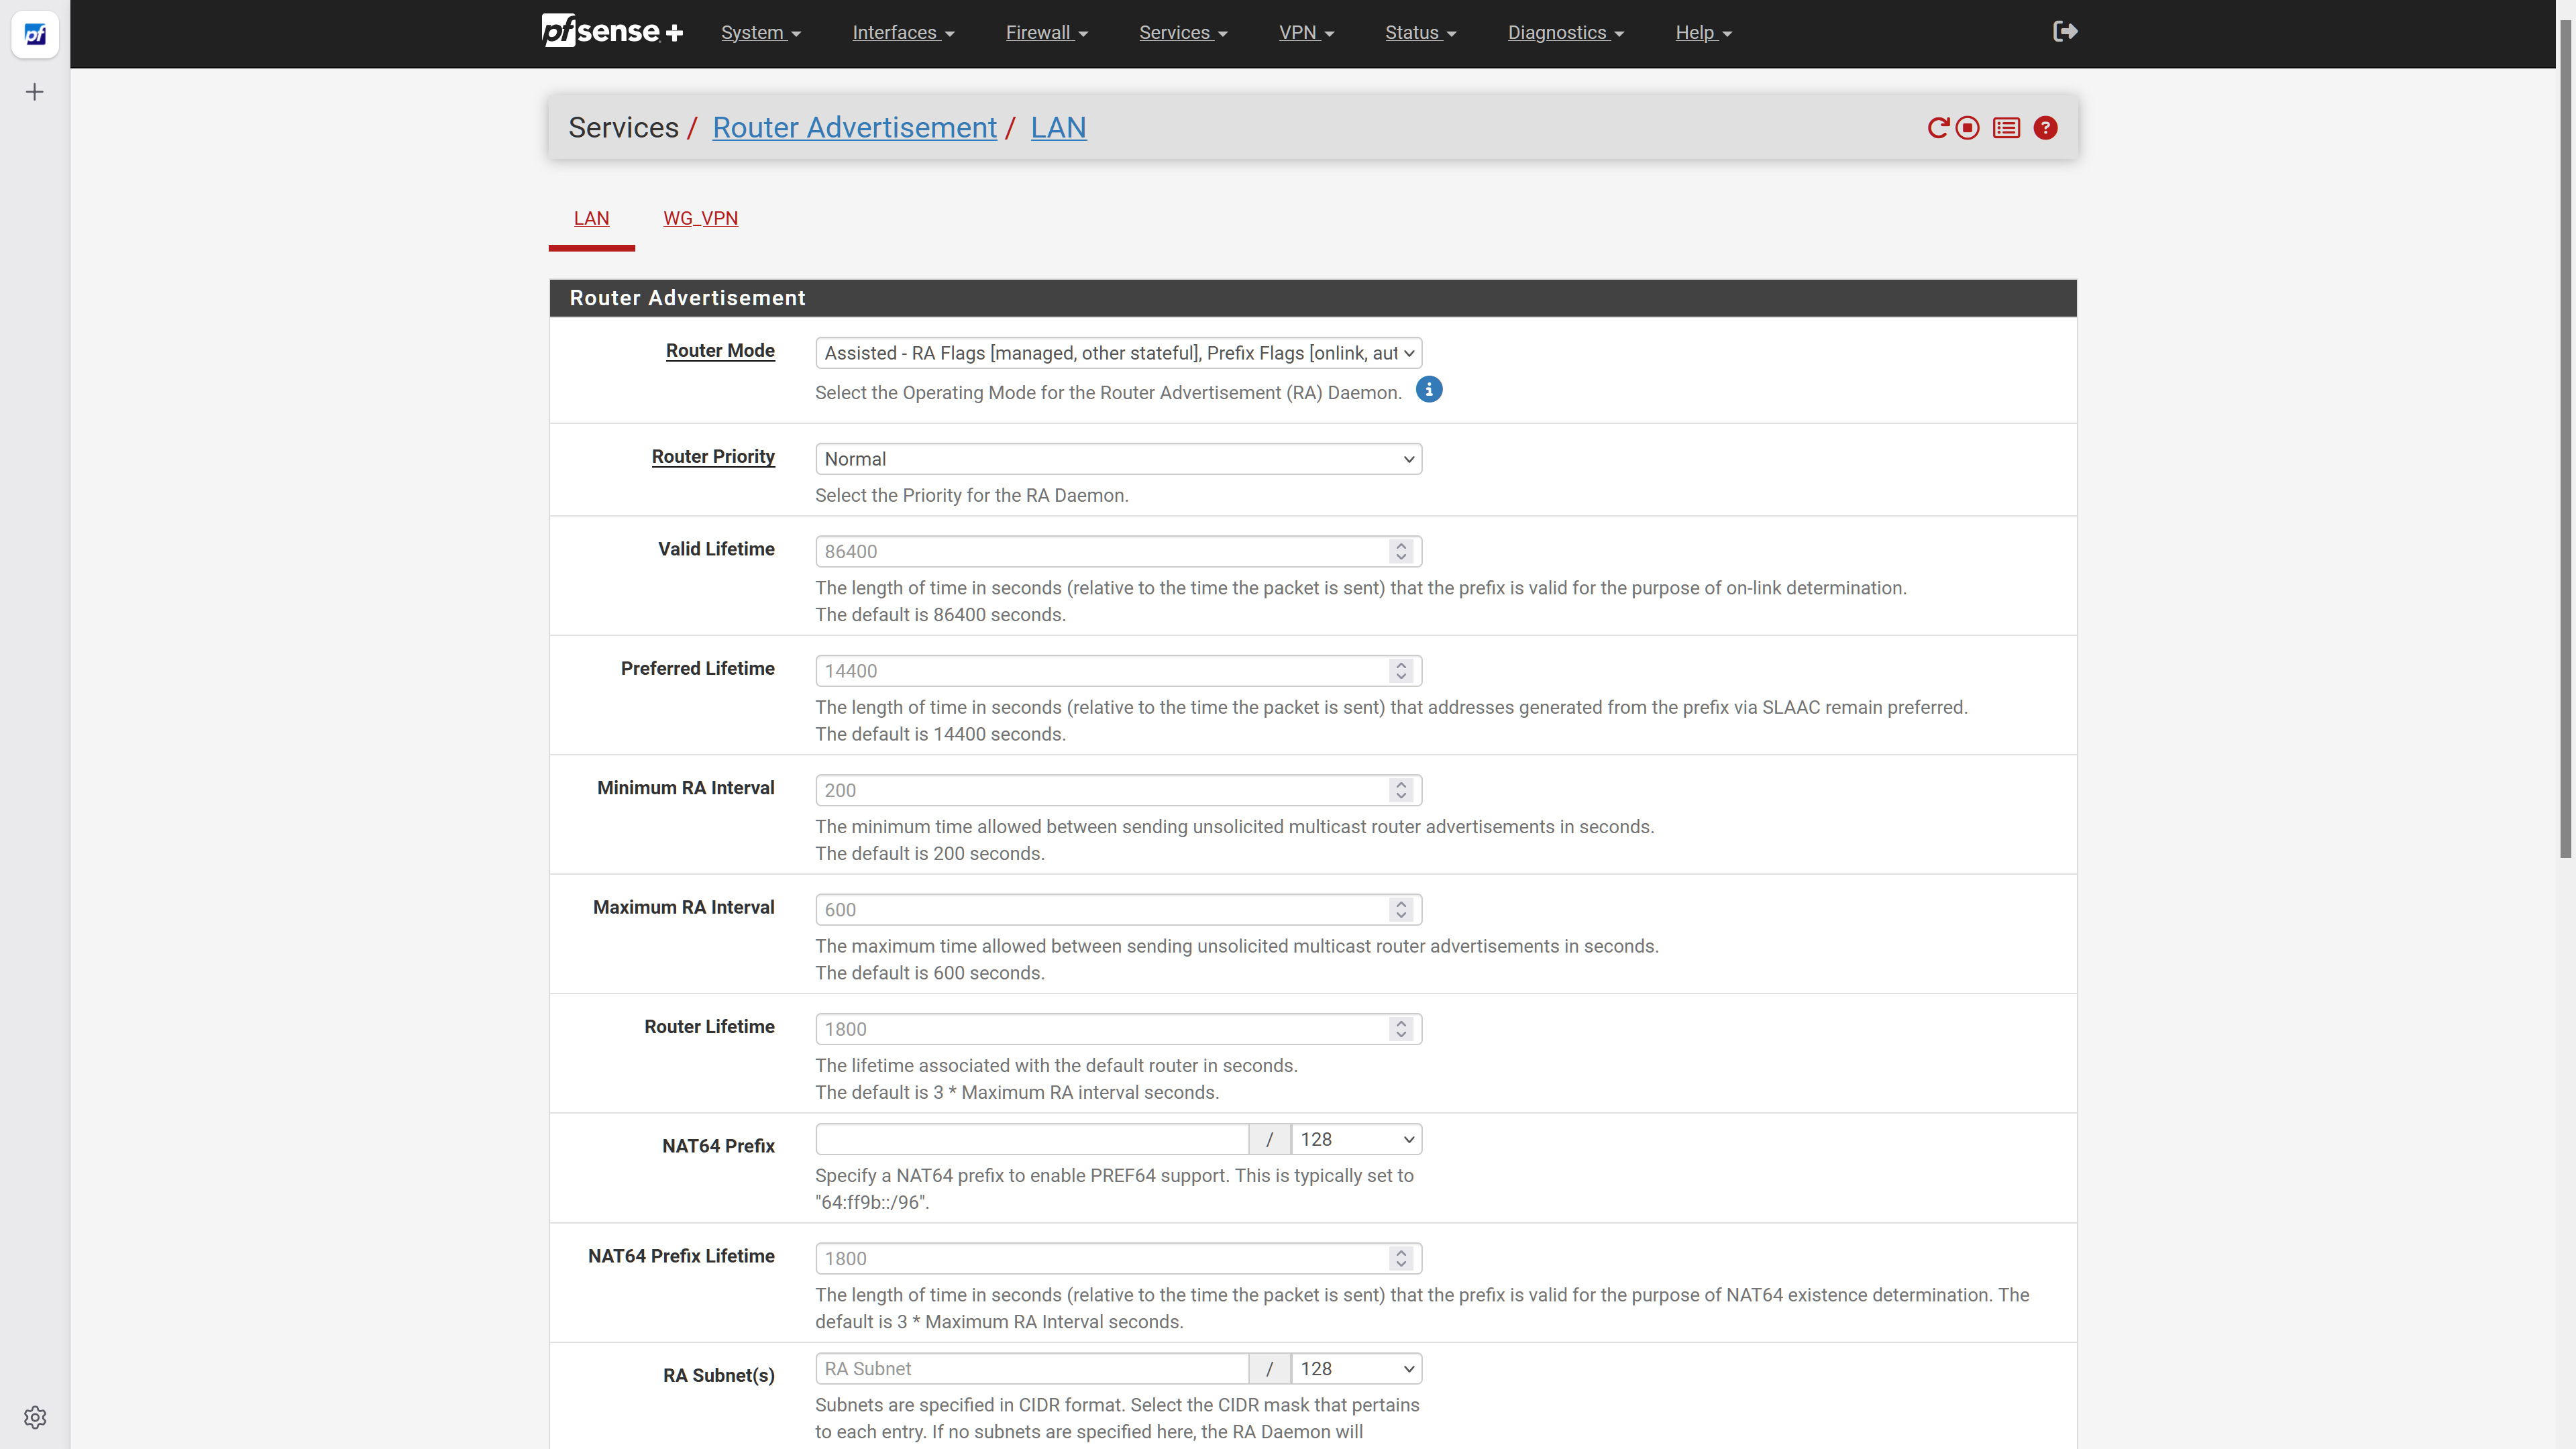Click the logout icon in navbar
The image size is (2576, 1449).
(2065, 32)
